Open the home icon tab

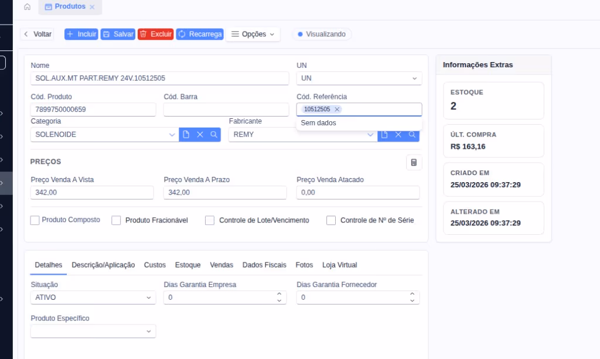(x=27, y=7)
